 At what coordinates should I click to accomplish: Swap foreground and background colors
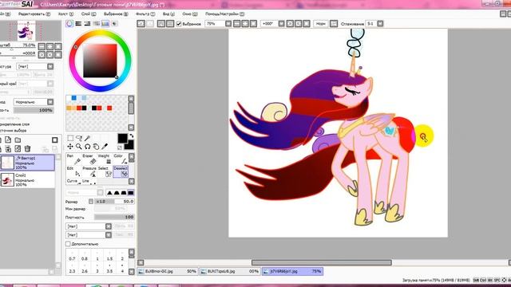pos(131,136)
